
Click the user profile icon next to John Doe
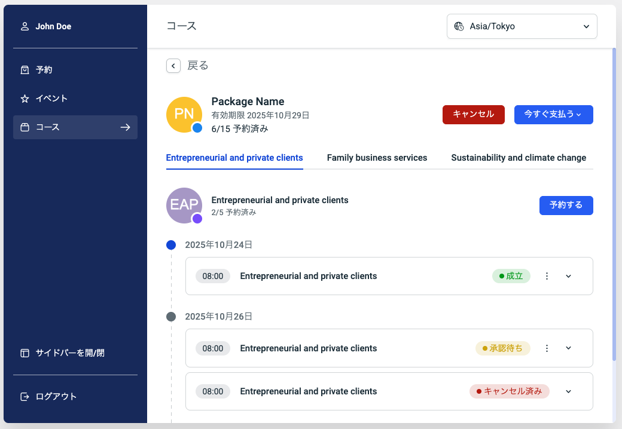[x=25, y=26]
